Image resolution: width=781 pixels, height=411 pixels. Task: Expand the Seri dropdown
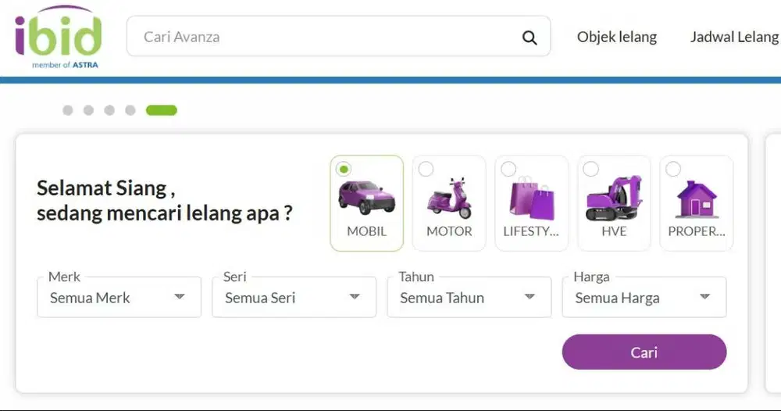tap(294, 298)
